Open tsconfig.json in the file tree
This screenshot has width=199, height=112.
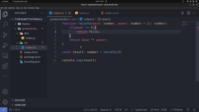click(x=29, y=62)
